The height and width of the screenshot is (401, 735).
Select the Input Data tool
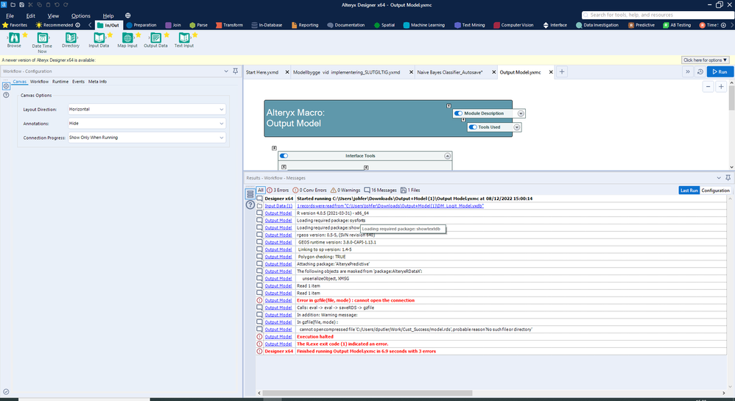(x=99, y=38)
